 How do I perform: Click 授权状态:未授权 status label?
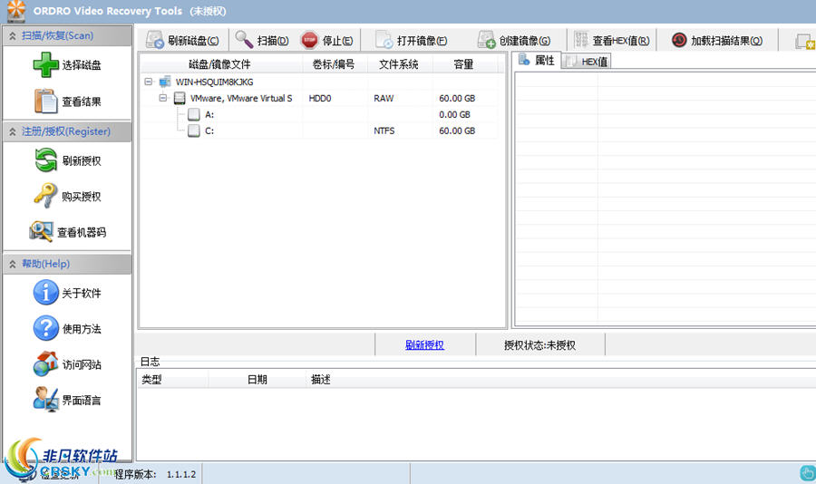tap(539, 345)
